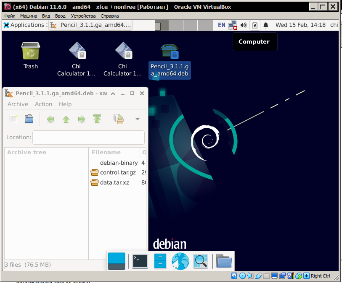This screenshot has width=342, height=283.
Task: Open VirtualBox Машина menu
Action: point(29,16)
